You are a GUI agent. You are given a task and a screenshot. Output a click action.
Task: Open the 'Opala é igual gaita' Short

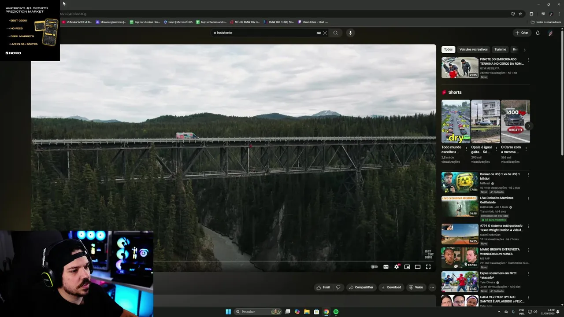pyautogui.click(x=486, y=122)
